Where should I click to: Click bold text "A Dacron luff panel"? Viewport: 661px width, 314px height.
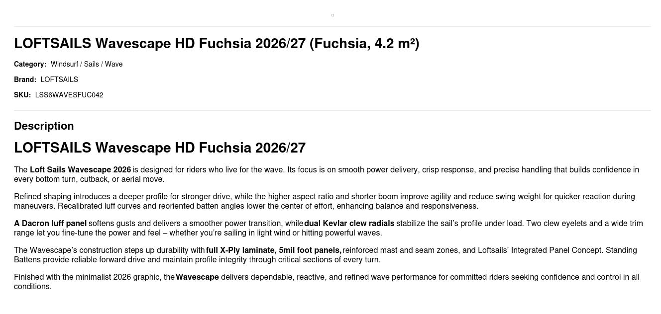(50, 224)
